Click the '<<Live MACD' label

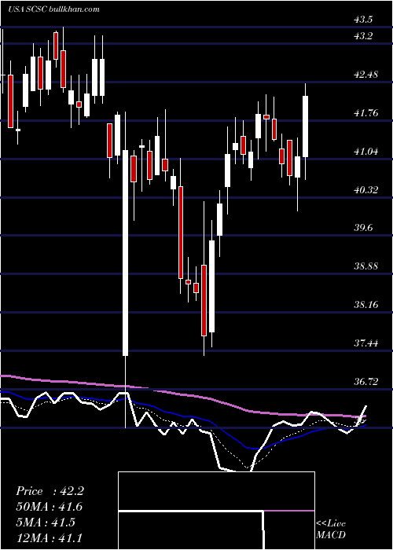pos(331,529)
